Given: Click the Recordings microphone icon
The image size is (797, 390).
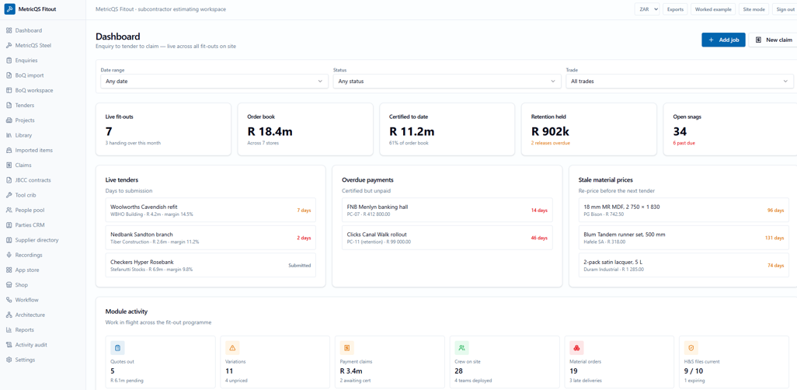Looking at the screenshot, I should click(9, 256).
